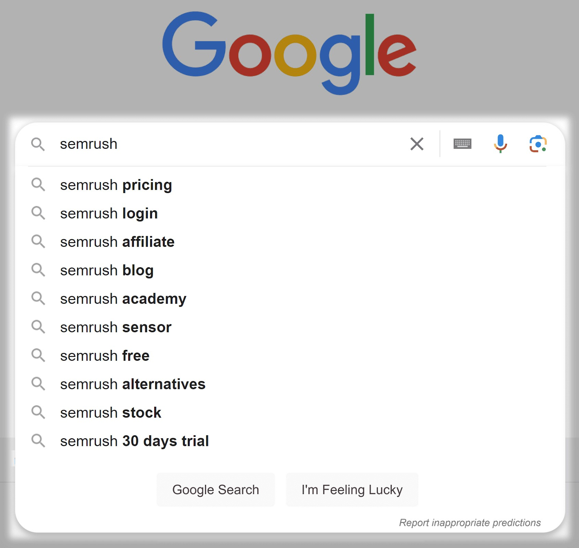Viewport: 579px width, 548px height.
Task: Select the semrush pricing suggestion
Action: pos(116,185)
